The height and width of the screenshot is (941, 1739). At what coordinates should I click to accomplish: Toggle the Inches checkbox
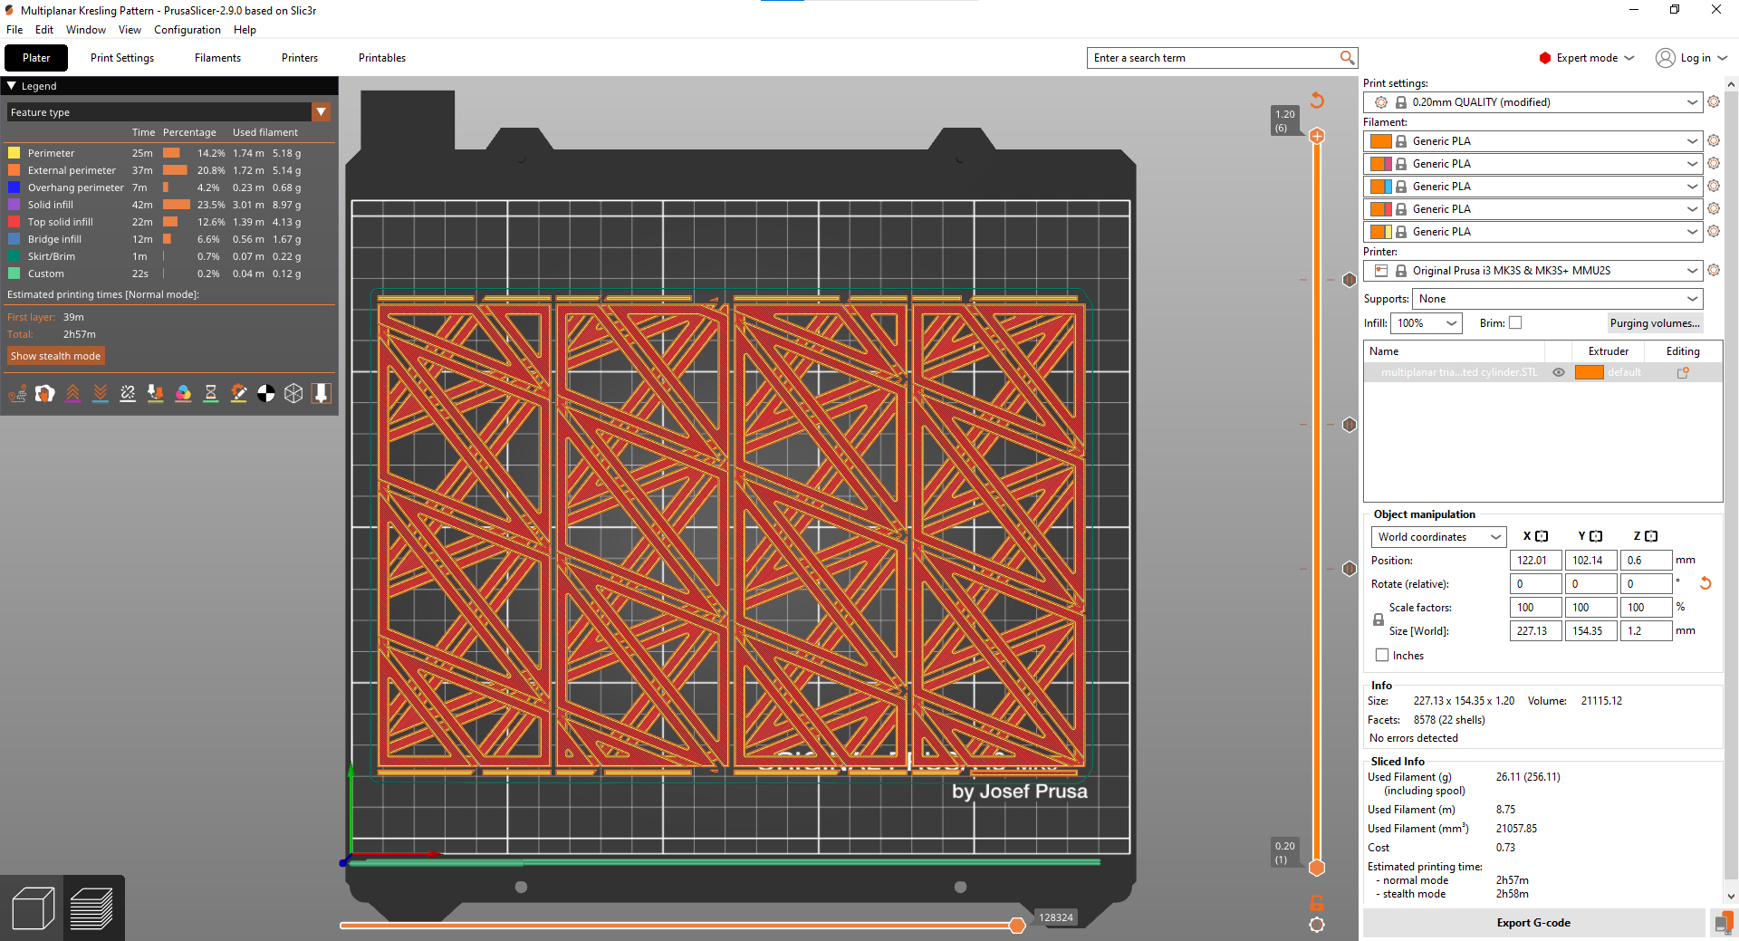1382,655
